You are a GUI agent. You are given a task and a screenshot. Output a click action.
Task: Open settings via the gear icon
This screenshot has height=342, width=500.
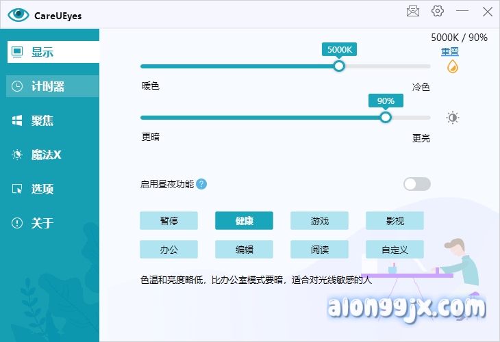438,12
